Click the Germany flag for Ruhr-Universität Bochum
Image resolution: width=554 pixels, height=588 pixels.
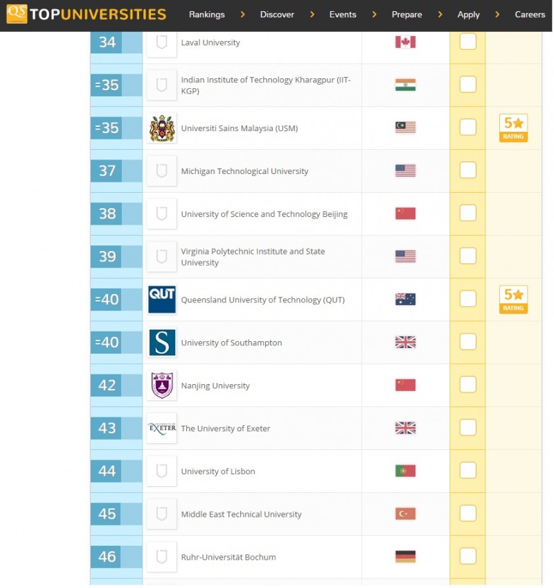tap(405, 557)
